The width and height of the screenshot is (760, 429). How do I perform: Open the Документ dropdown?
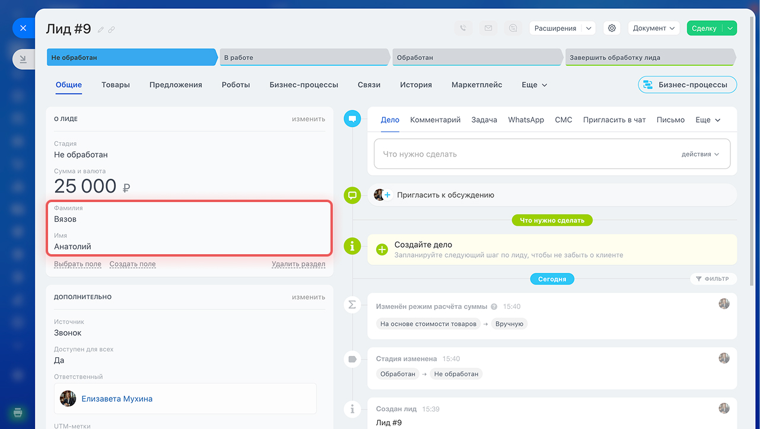(654, 28)
